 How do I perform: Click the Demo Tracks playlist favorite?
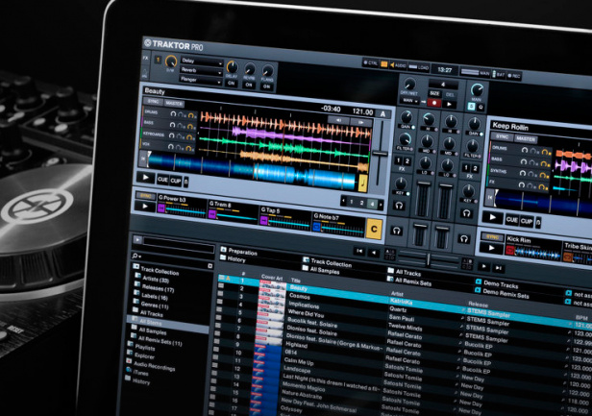(497, 283)
